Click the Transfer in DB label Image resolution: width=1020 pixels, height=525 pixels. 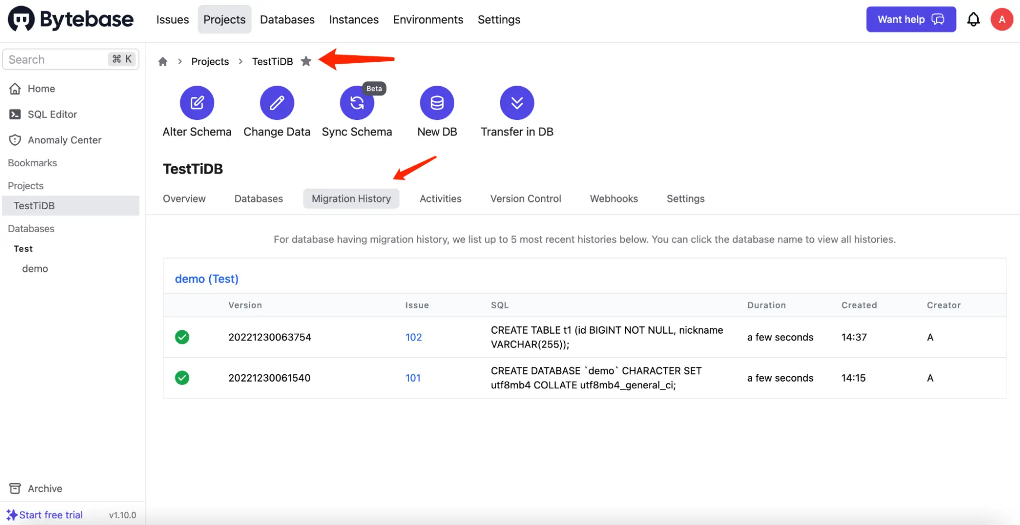[517, 132]
